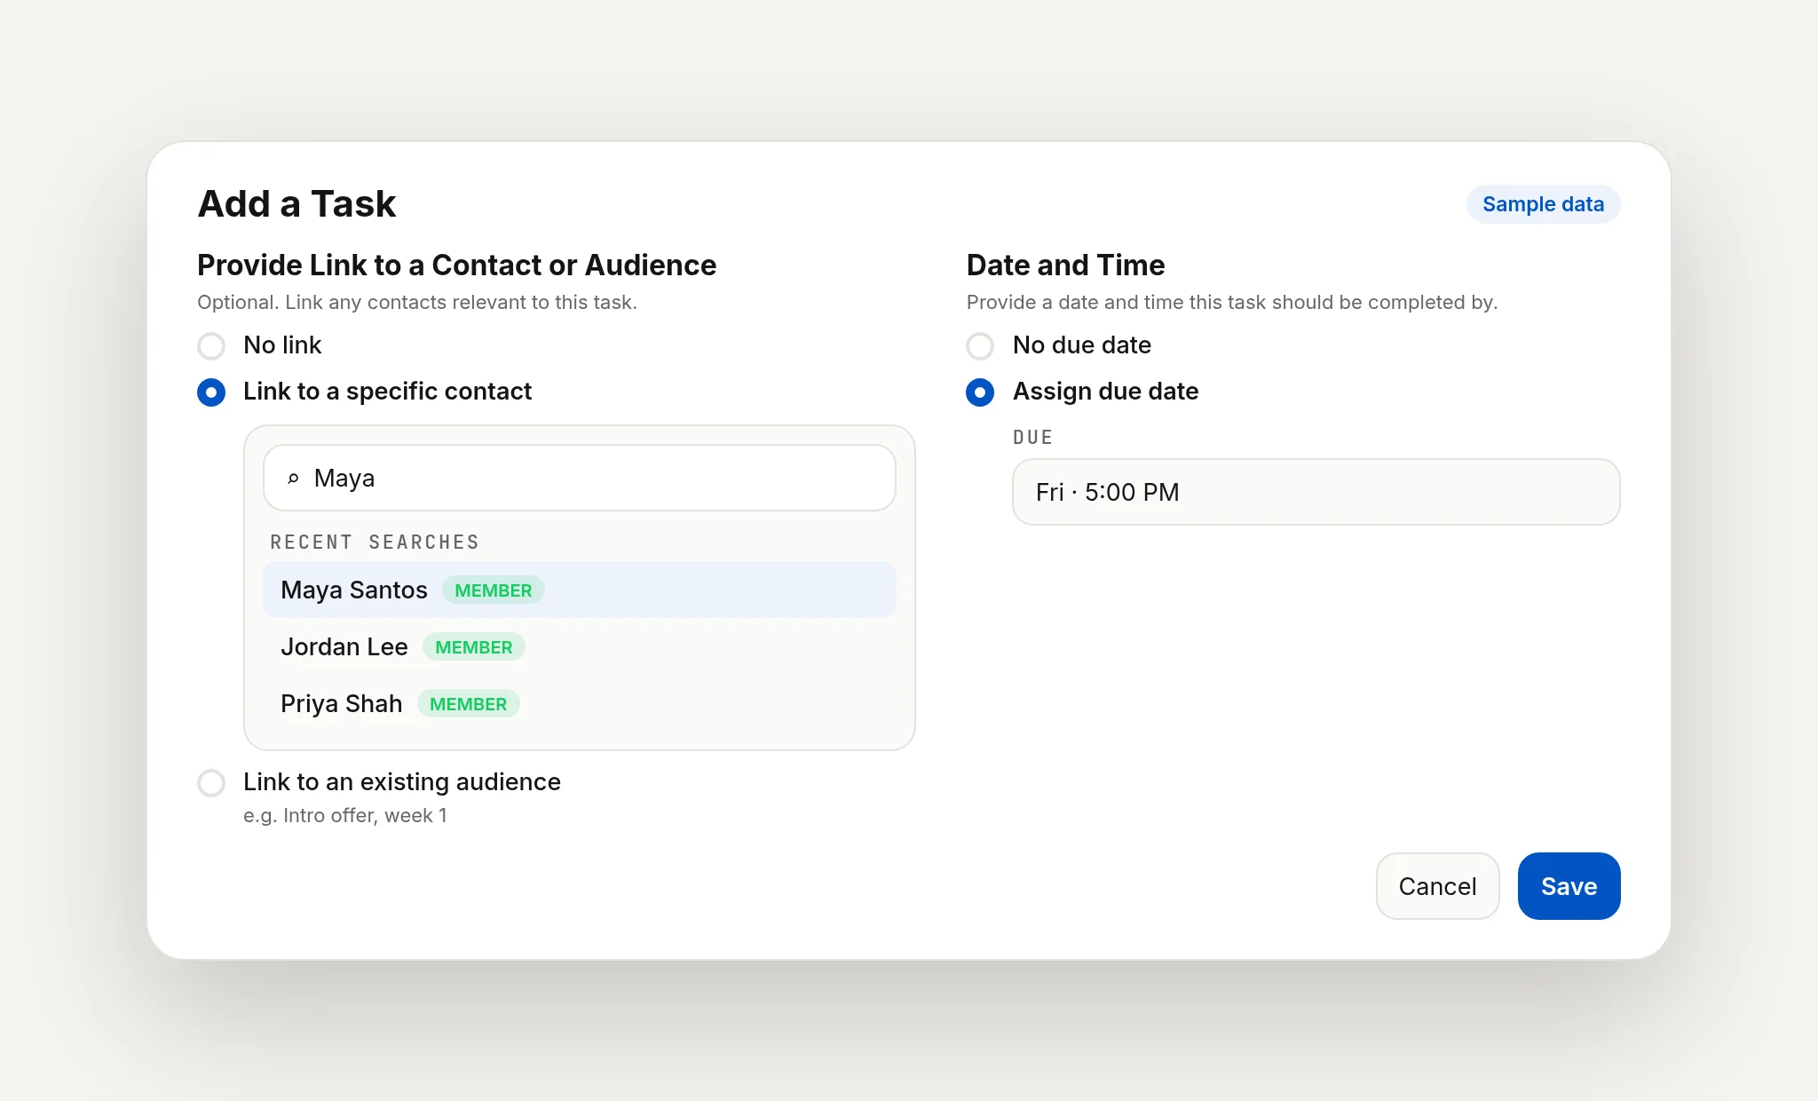Click the Sample data badge
The image size is (1818, 1101).
[x=1543, y=204]
